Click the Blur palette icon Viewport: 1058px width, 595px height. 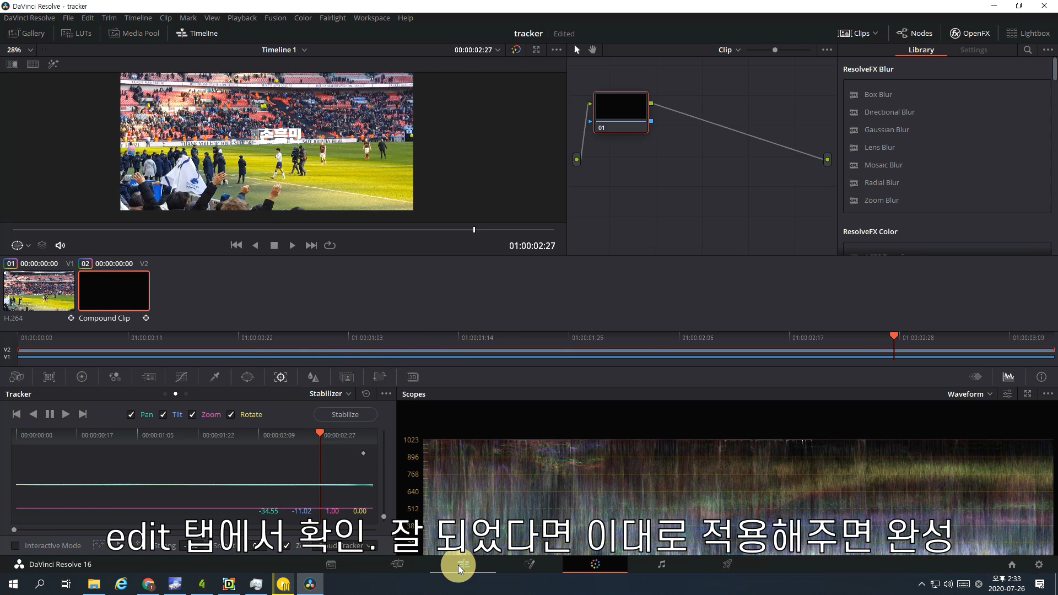[313, 377]
